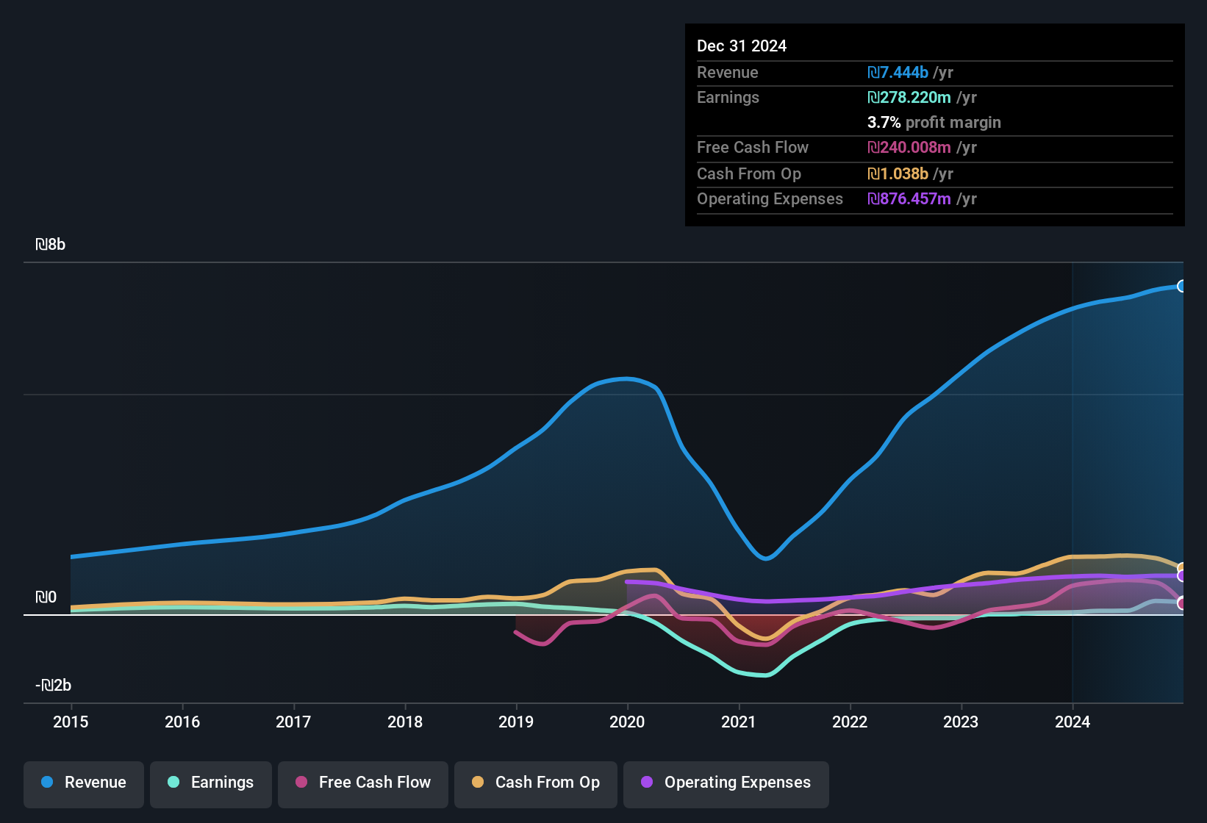Click the ₪0 y-axis label
This screenshot has height=823, width=1207.
[x=46, y=597]
